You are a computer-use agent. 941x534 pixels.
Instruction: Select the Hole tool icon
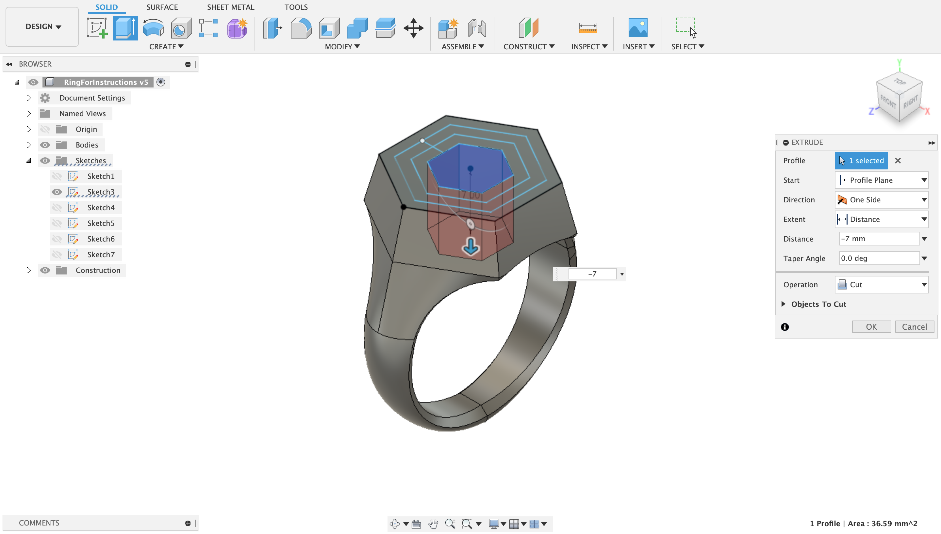(x=181, y=28)
